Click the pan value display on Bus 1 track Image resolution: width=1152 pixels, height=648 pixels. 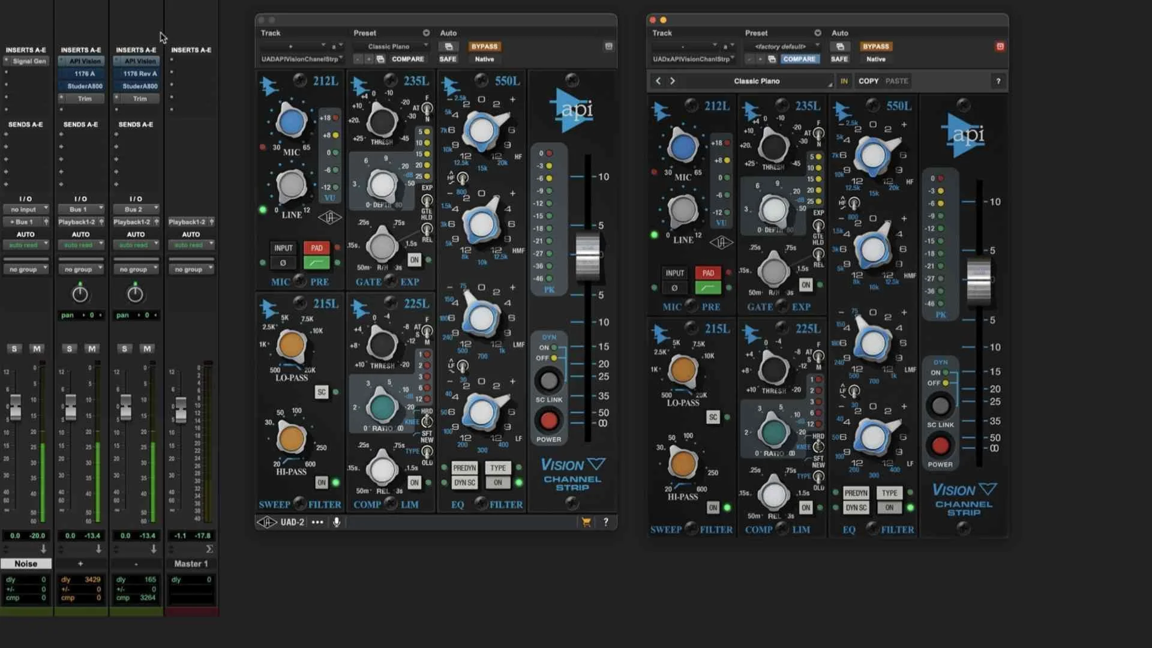(81, 314)
